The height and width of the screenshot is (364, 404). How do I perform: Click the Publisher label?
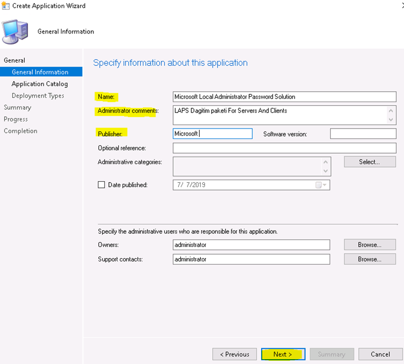[x=110, y=134]
